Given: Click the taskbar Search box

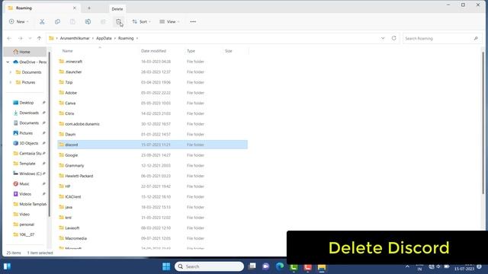Looking at the screenshot, I should pos(209,266).
